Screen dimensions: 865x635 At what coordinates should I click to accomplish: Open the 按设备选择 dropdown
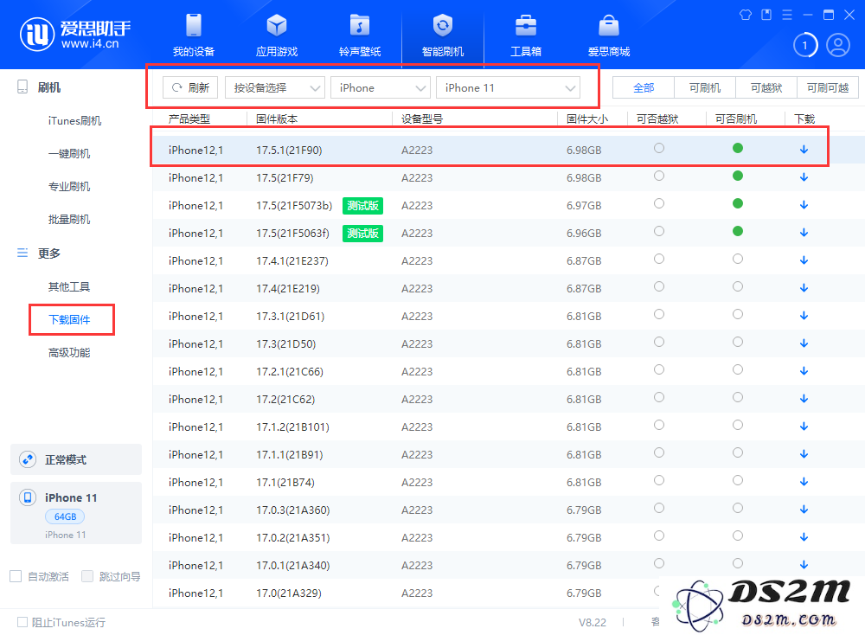(275, 87)
